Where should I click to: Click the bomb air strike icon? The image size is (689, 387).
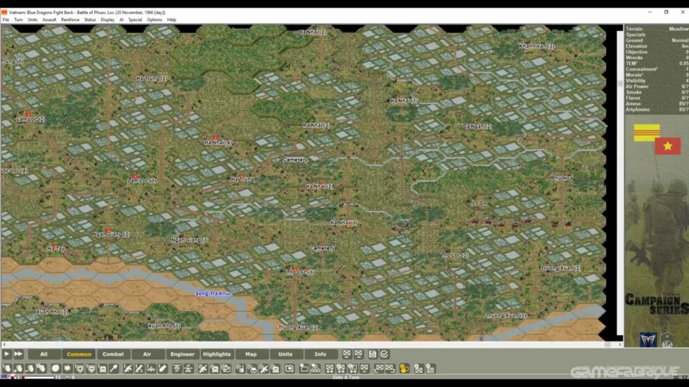(x=162, y=369)
